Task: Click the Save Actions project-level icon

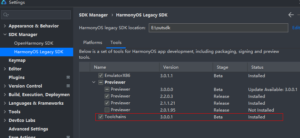Action: tap(68, 137)
